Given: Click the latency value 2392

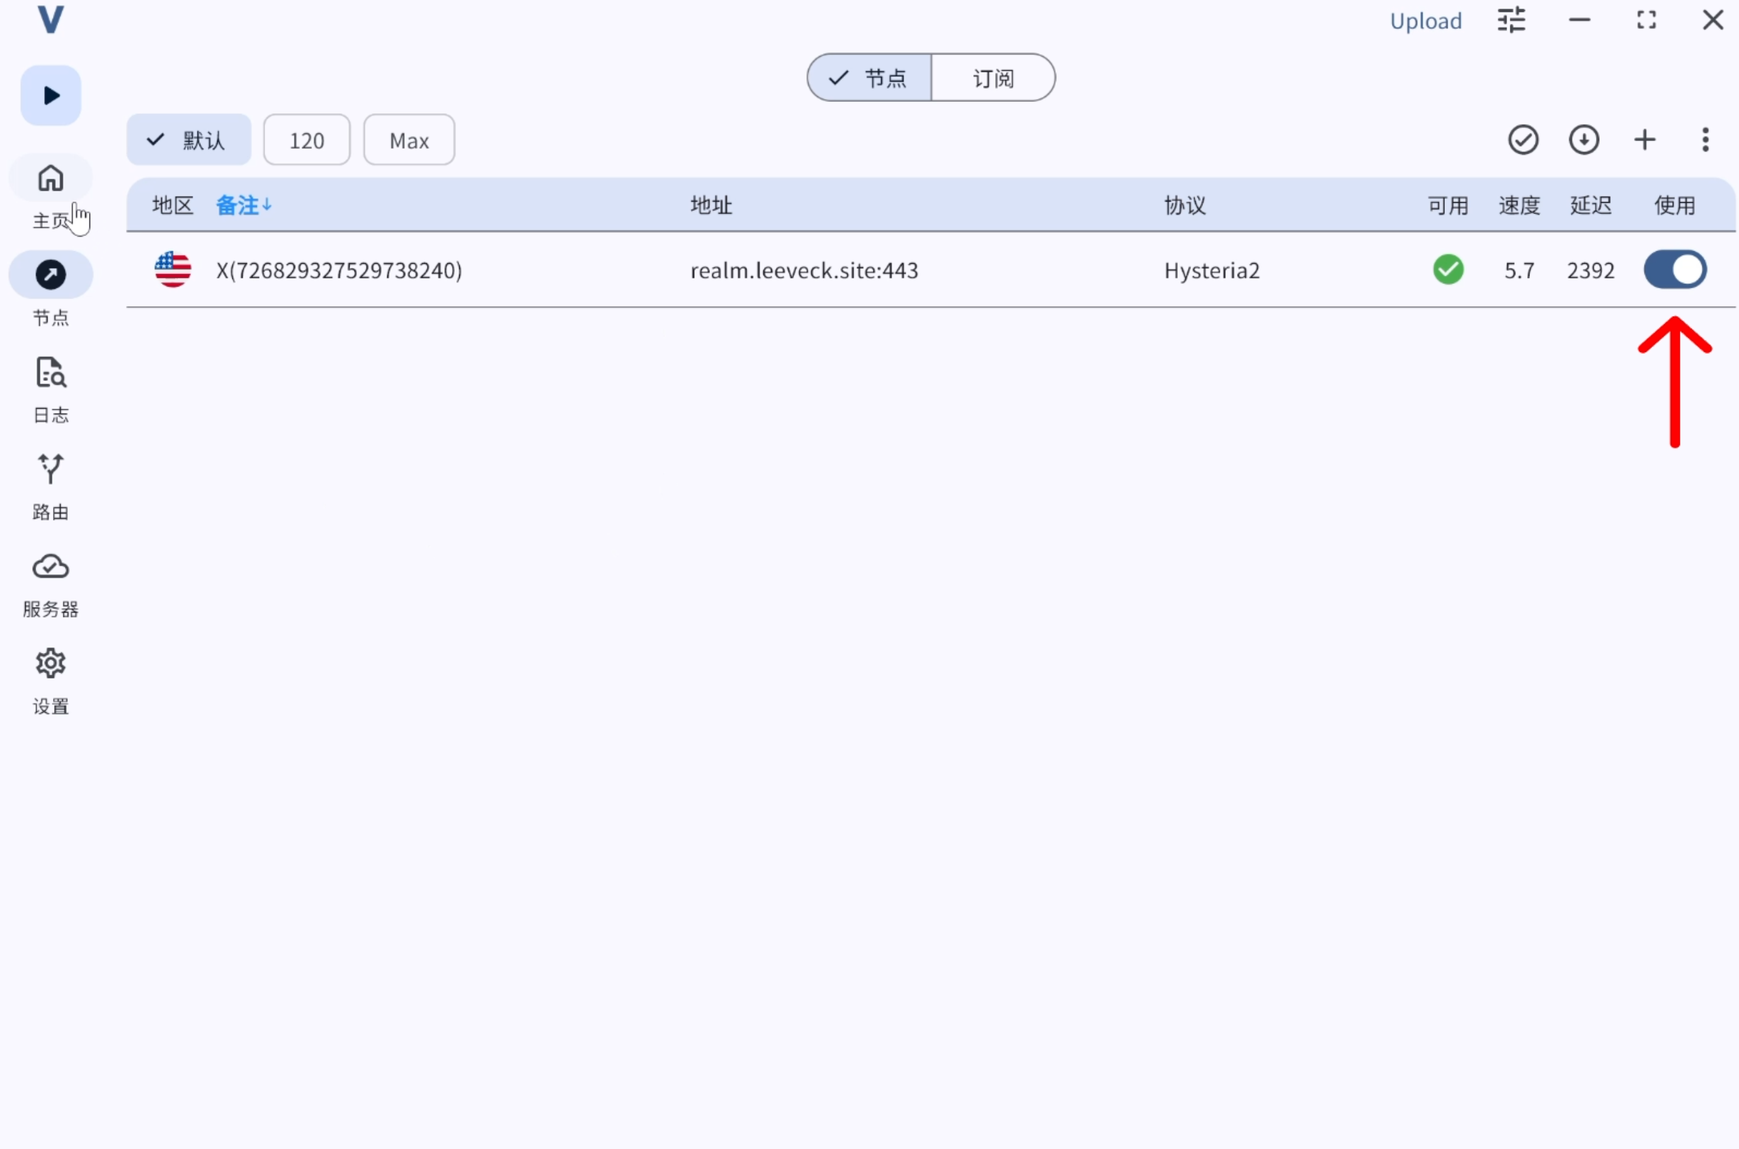Looking at the screenshot, I should point(1591,270).
